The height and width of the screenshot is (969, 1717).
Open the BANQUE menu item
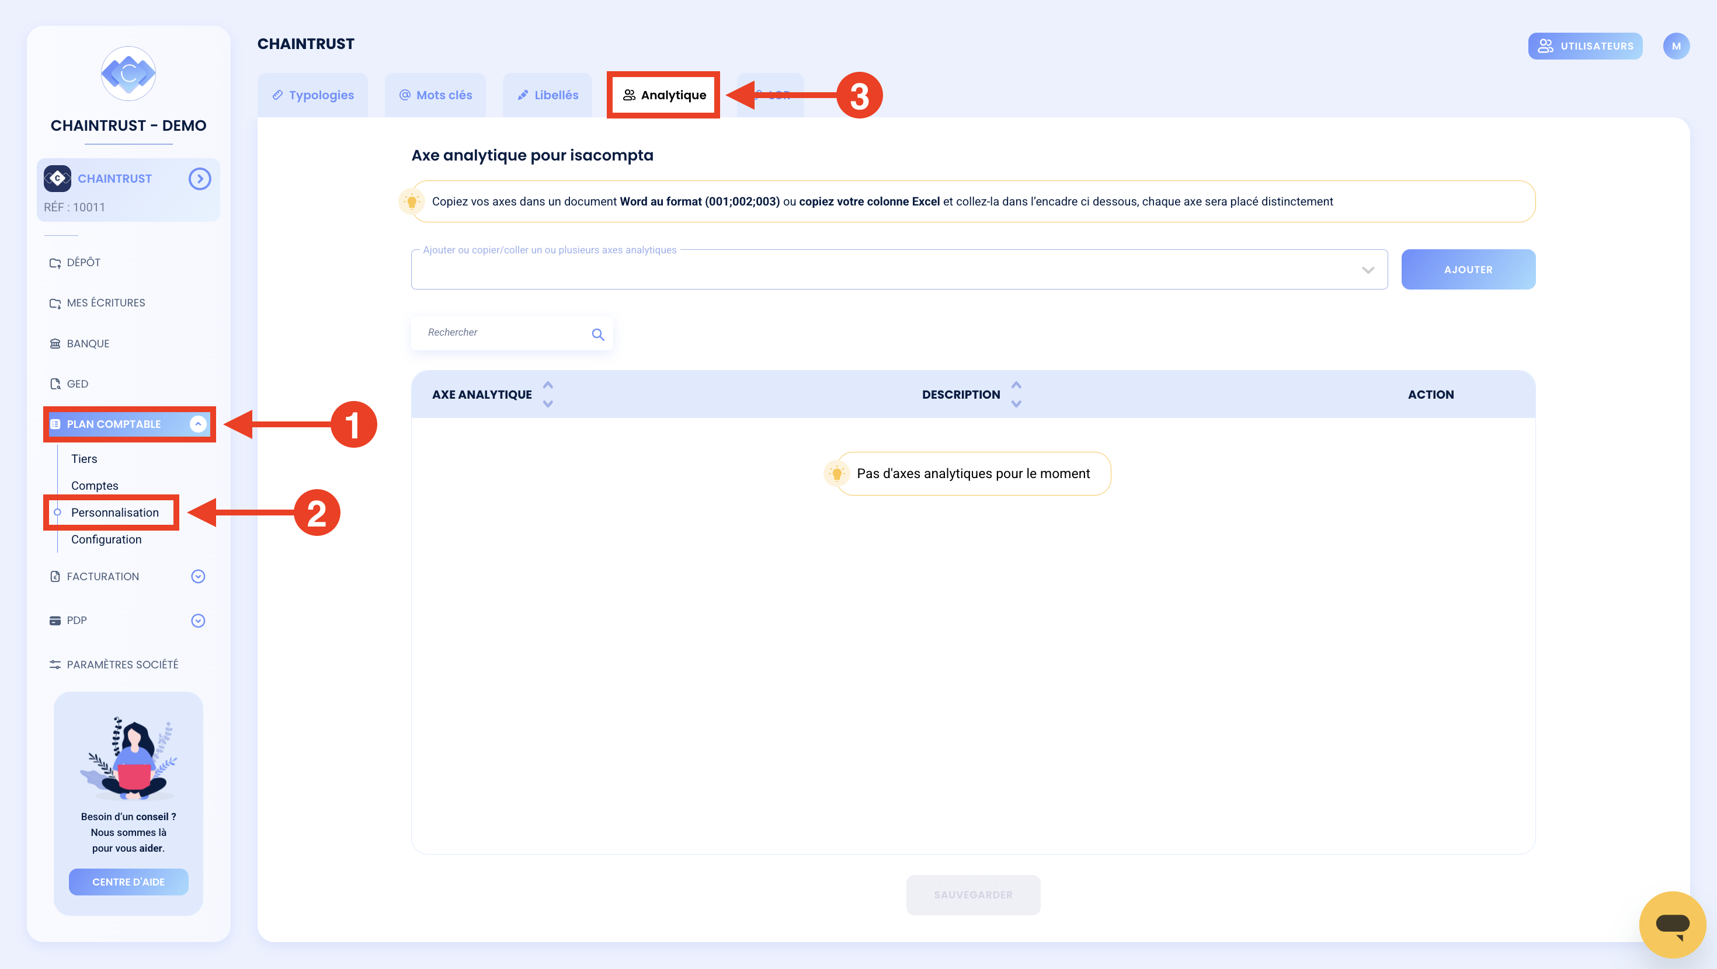(x=88, y=344)
